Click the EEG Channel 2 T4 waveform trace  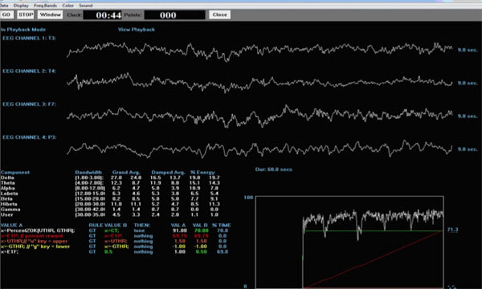(259, 83)
